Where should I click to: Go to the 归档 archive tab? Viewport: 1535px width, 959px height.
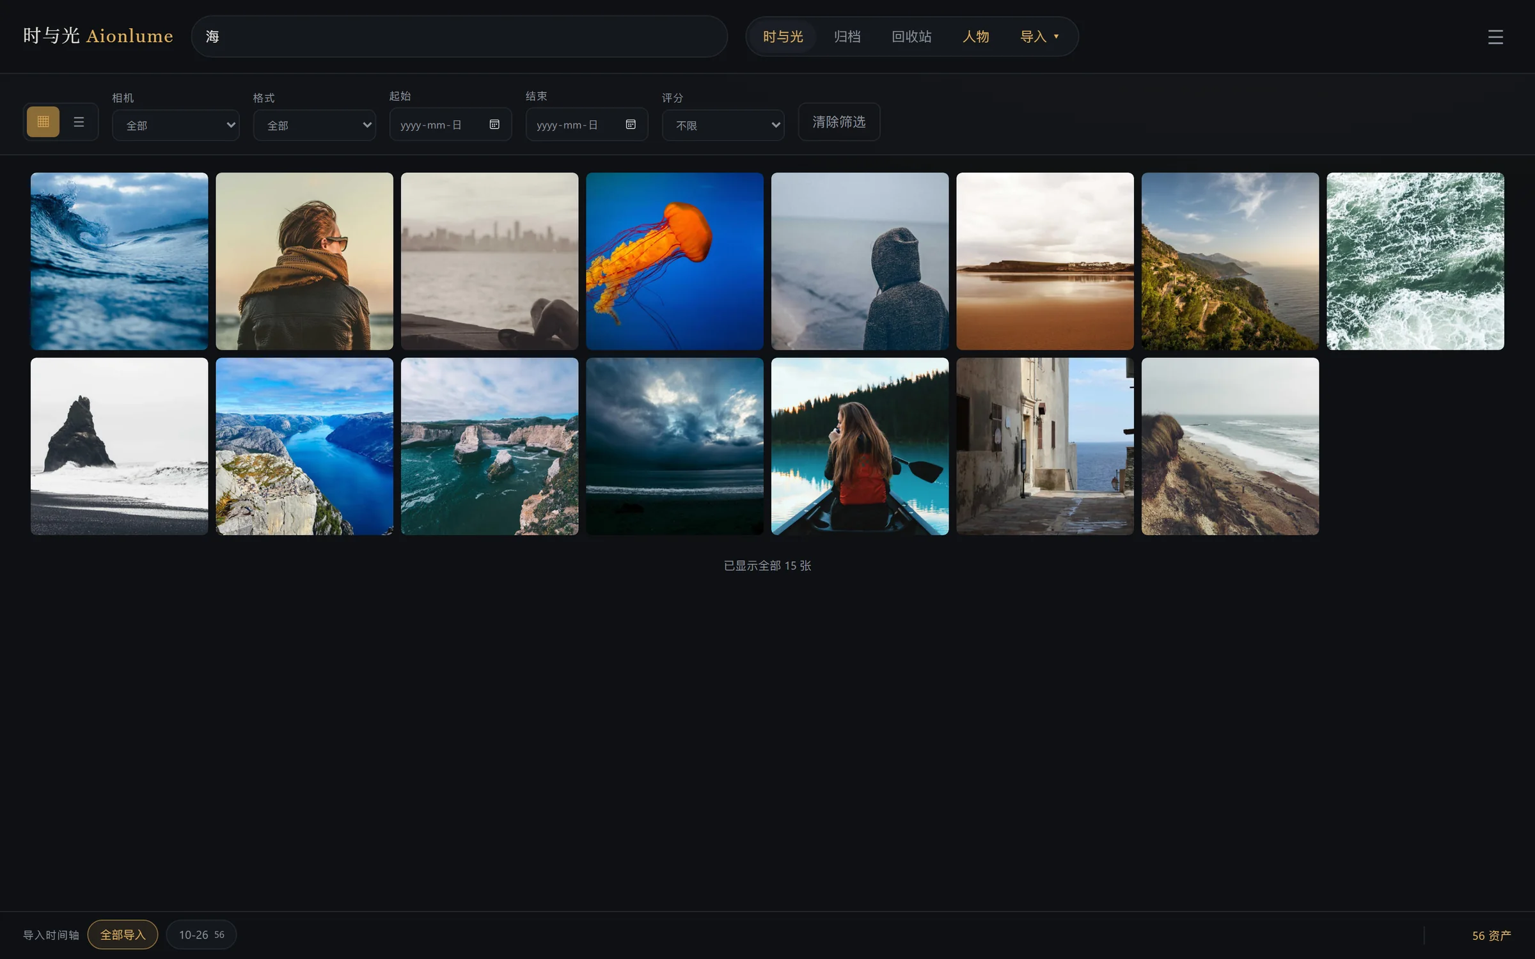pyautogui.click(x=847, y=36)
